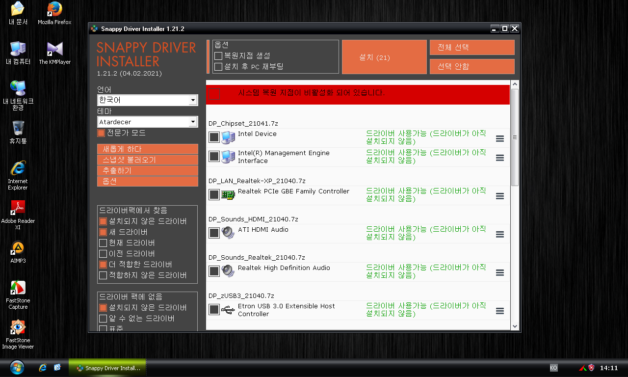Enable 현재 드라이버 filter checkbox

(103, 243)
